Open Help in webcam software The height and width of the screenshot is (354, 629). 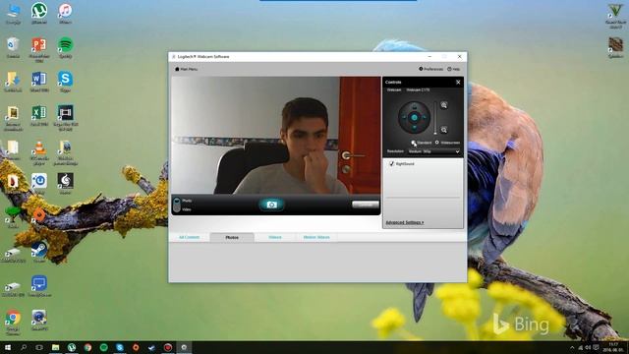tap(454, 69)
